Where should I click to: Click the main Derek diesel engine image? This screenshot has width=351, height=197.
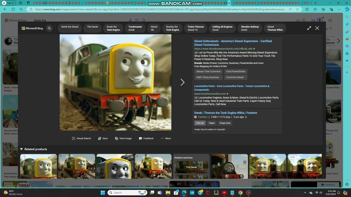(x=115, y=82)
